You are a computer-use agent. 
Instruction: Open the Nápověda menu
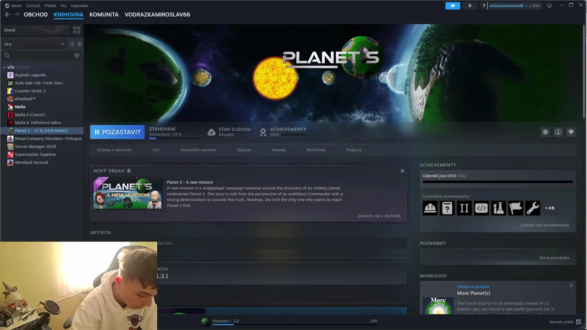coord(79,5)
